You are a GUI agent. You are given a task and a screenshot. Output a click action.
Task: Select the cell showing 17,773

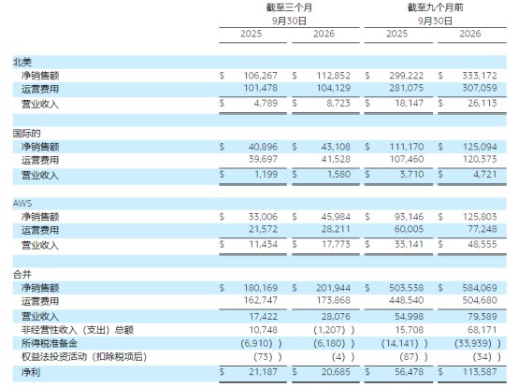point(336,245)
